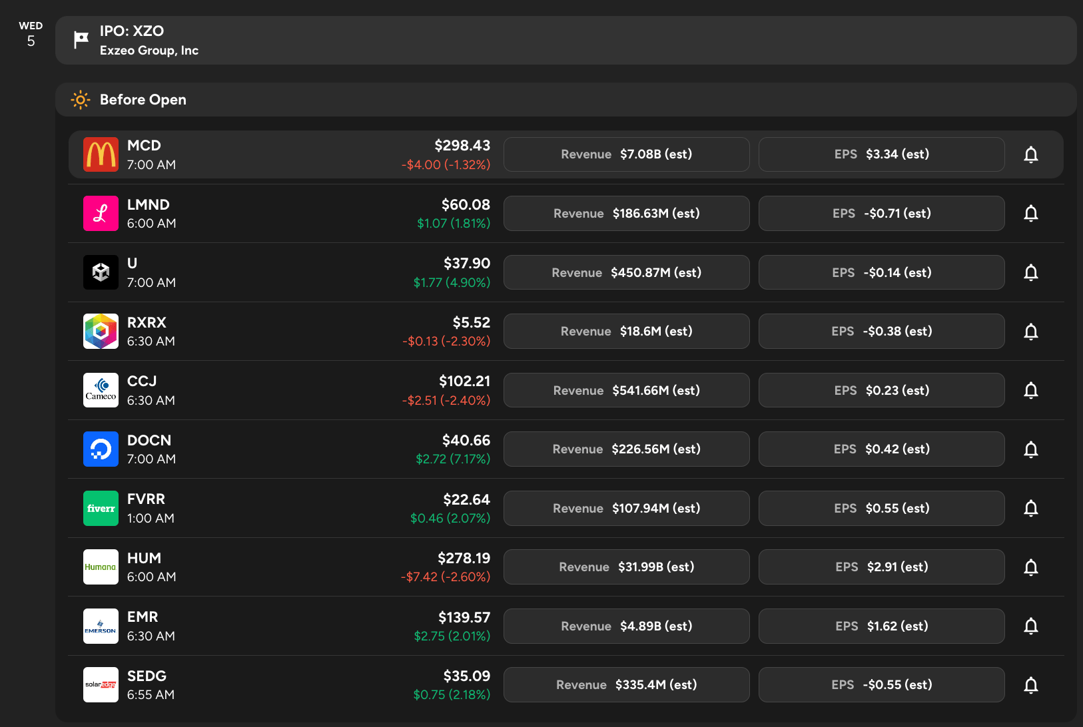Open RXRX EPS estimate -$0.38

coord(882,331)
